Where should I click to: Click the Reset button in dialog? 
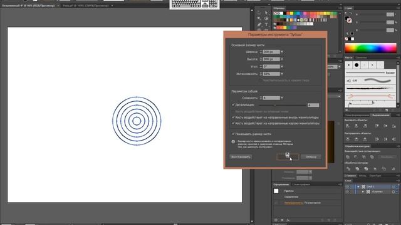pos(241,157)
